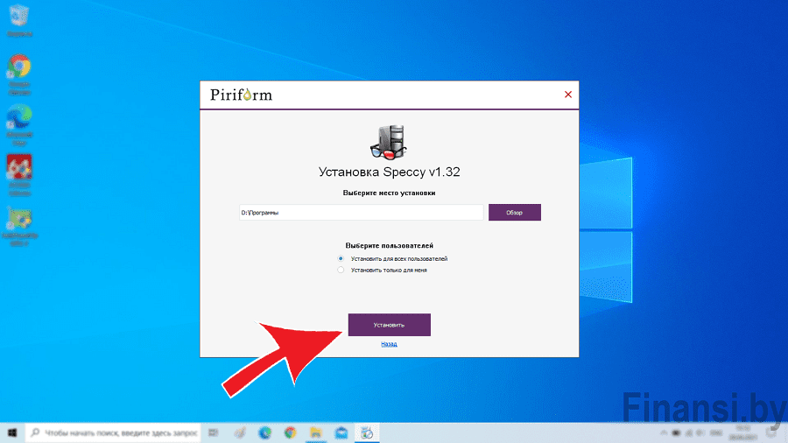
Task: Open the red-icon desktop shortcut
Action: pos(19,174)
